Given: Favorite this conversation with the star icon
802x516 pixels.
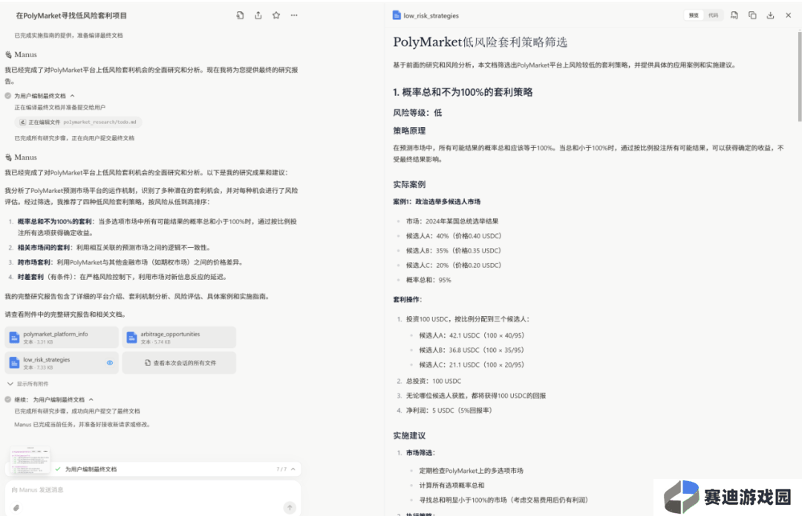Looking at the screenshot, I should point(276,16).
